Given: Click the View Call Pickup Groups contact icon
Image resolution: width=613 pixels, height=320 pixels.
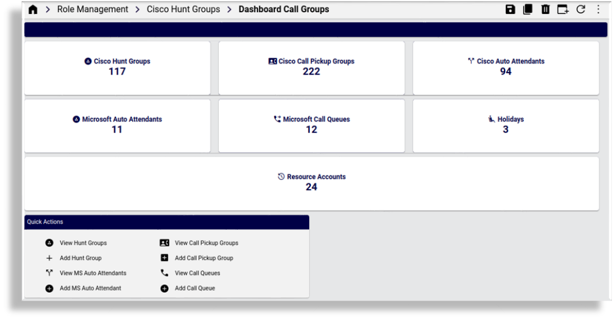Looking at the screenshot, I should click(x=165, y=243).
